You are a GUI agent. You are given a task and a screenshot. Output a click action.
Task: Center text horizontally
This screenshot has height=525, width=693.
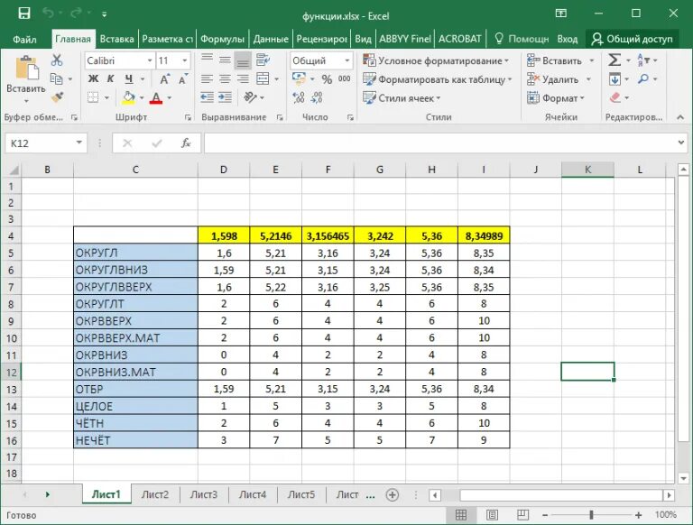[x=225, y=79]
